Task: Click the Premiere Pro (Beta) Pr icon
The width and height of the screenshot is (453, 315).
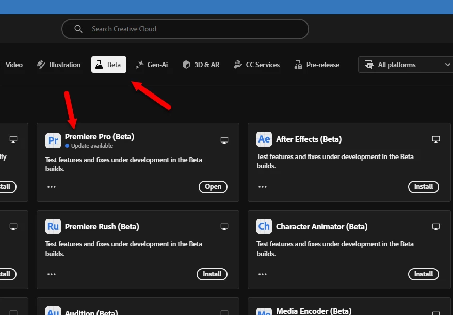Action: pos(53,140)
